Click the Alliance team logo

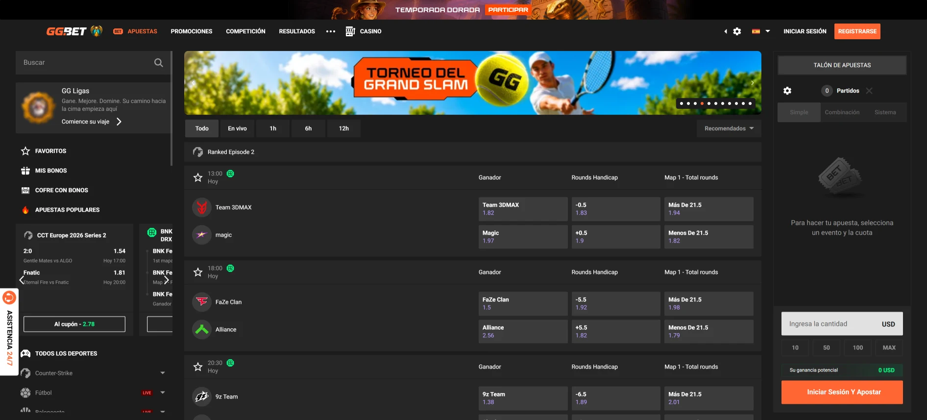(x=201, y=329)
